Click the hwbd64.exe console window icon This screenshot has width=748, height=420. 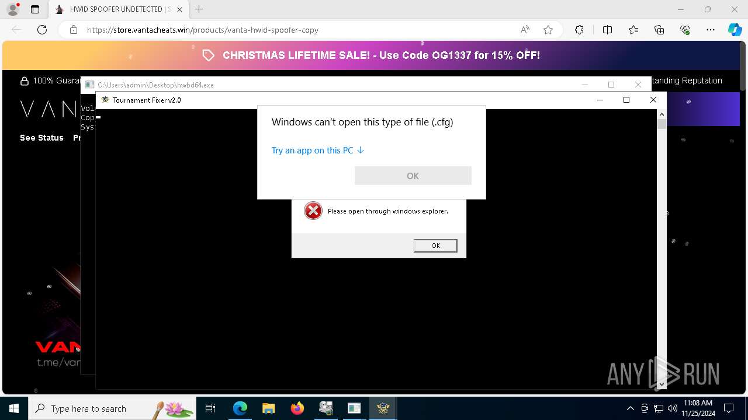[89, 85]
